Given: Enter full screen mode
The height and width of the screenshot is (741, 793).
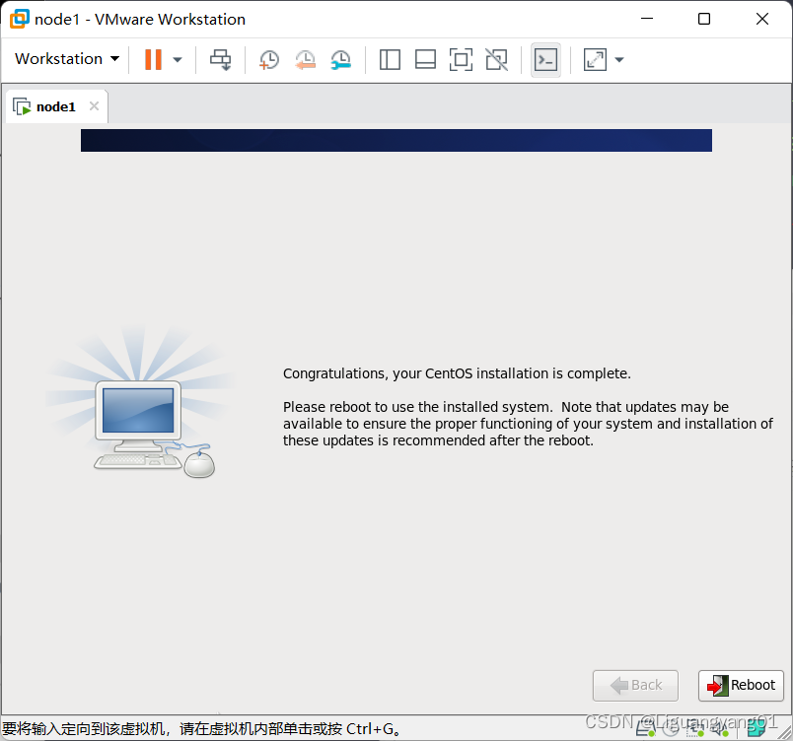Looking at the screenshot, I should pos(461,59).
